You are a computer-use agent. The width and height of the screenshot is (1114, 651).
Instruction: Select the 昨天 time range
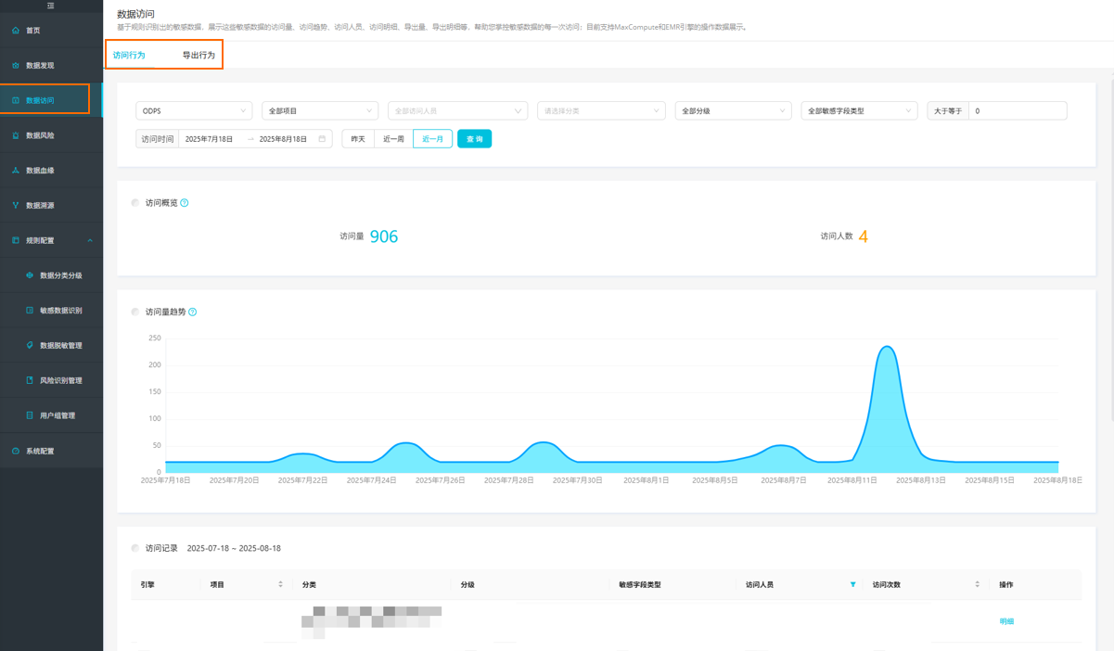click(358, 139)
